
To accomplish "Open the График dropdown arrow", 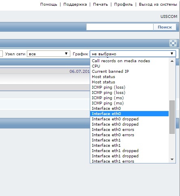I will (x=172, y=54).
